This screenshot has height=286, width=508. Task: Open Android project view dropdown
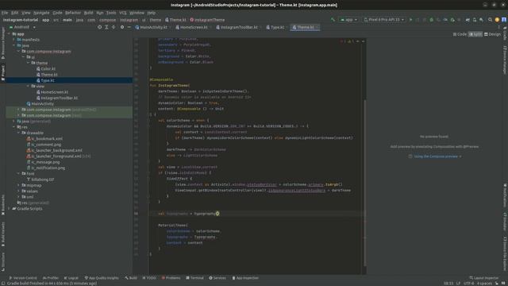[x=22, y=27]
